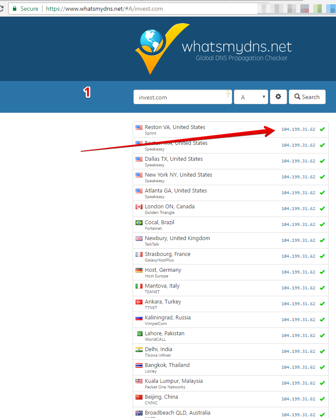Image resolution: width=336 pixels, height=418 pixels.
Task: Select the Kuala Lumpur, Malaysia result row
Action: (x=230, y=383)
